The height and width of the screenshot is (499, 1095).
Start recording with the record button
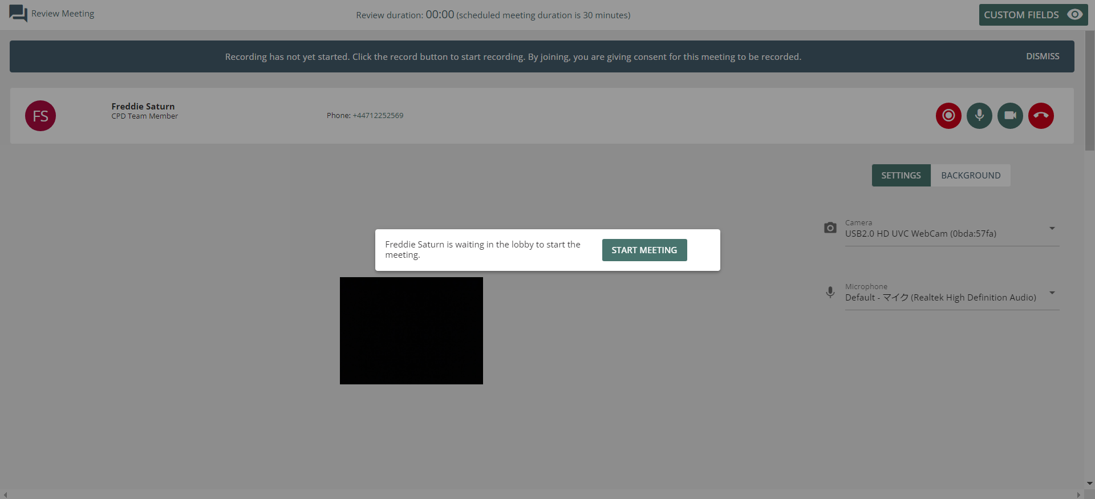tap(948, 116)
